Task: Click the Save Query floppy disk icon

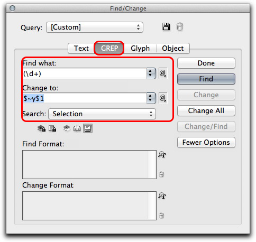Action: point(166,27)
